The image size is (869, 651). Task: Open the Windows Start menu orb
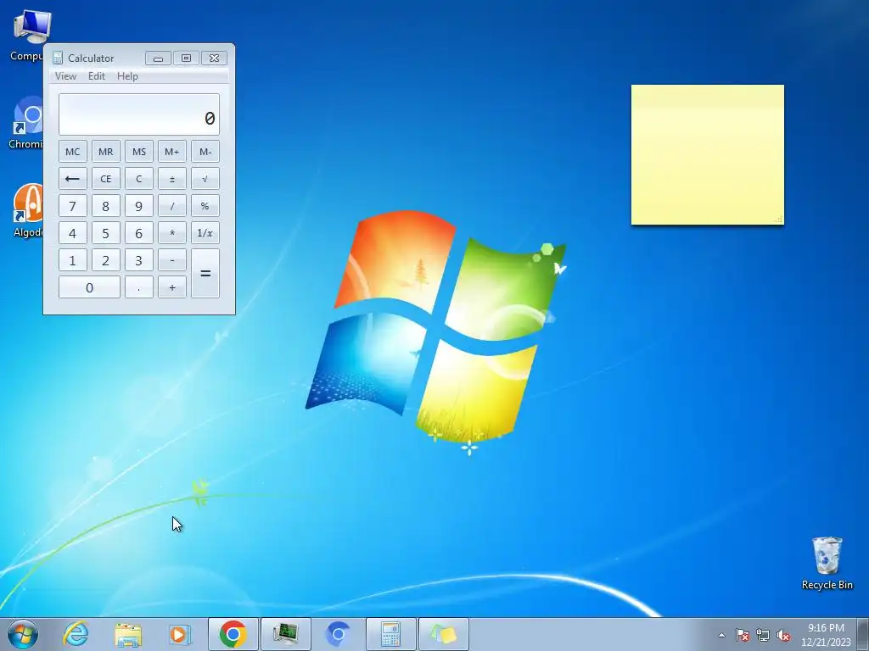(22, 634)
